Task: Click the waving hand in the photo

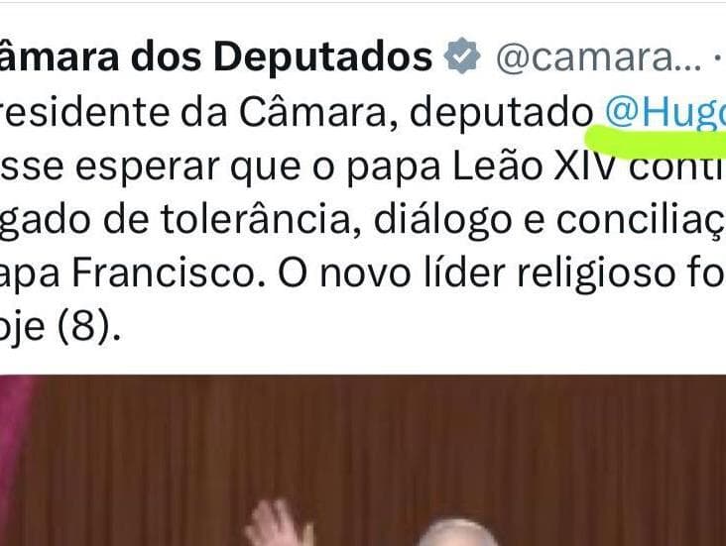Action: tap(280, 524)
